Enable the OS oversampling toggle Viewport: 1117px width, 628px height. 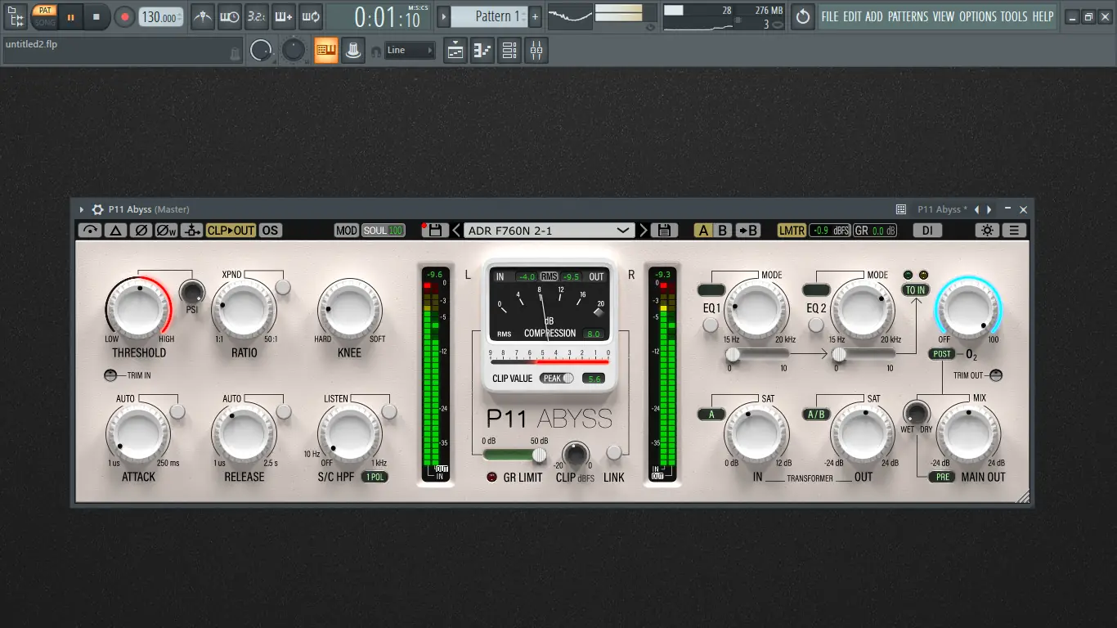pyautogui.click(x=270, y=230)
